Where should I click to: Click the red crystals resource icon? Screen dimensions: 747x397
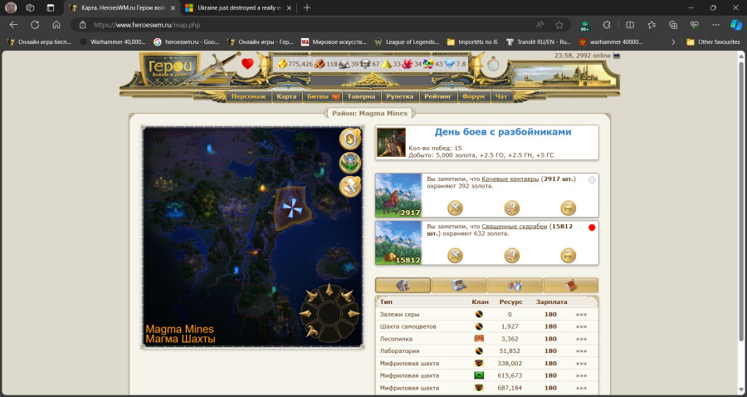408,64
